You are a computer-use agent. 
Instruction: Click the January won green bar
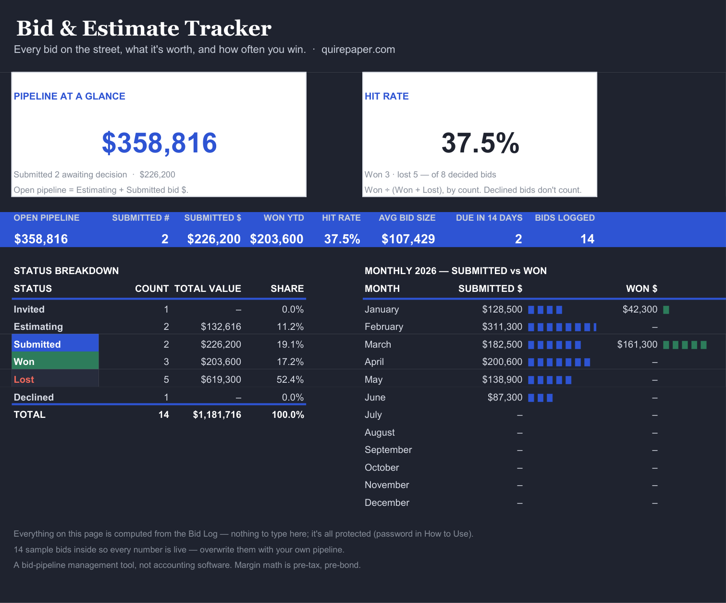666,310
